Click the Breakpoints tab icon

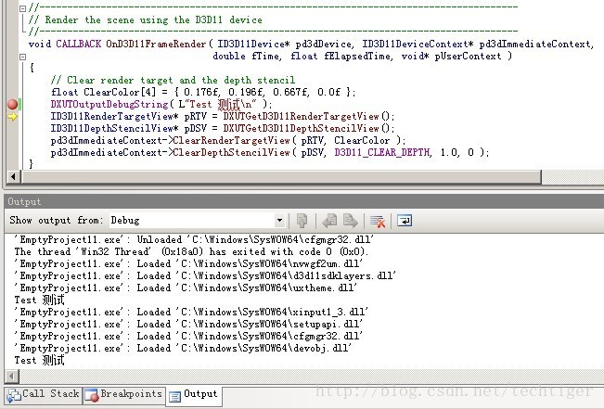point(92,395)
